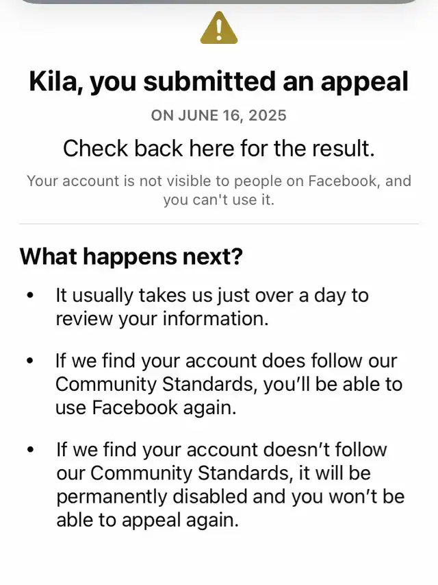Tap the "account doesn't follow" bullet text
Viewport: 438px width, 585px height.
click(x=222, y=450)
